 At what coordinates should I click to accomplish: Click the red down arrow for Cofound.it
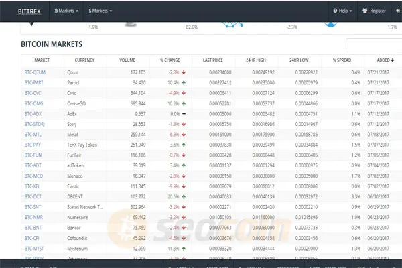[184, 238]
